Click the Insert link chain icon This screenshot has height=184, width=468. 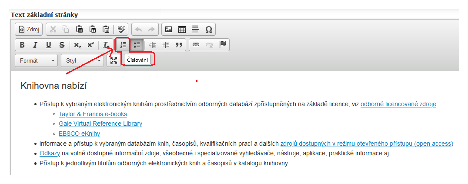pyautogui.click(x=196, y=45)
